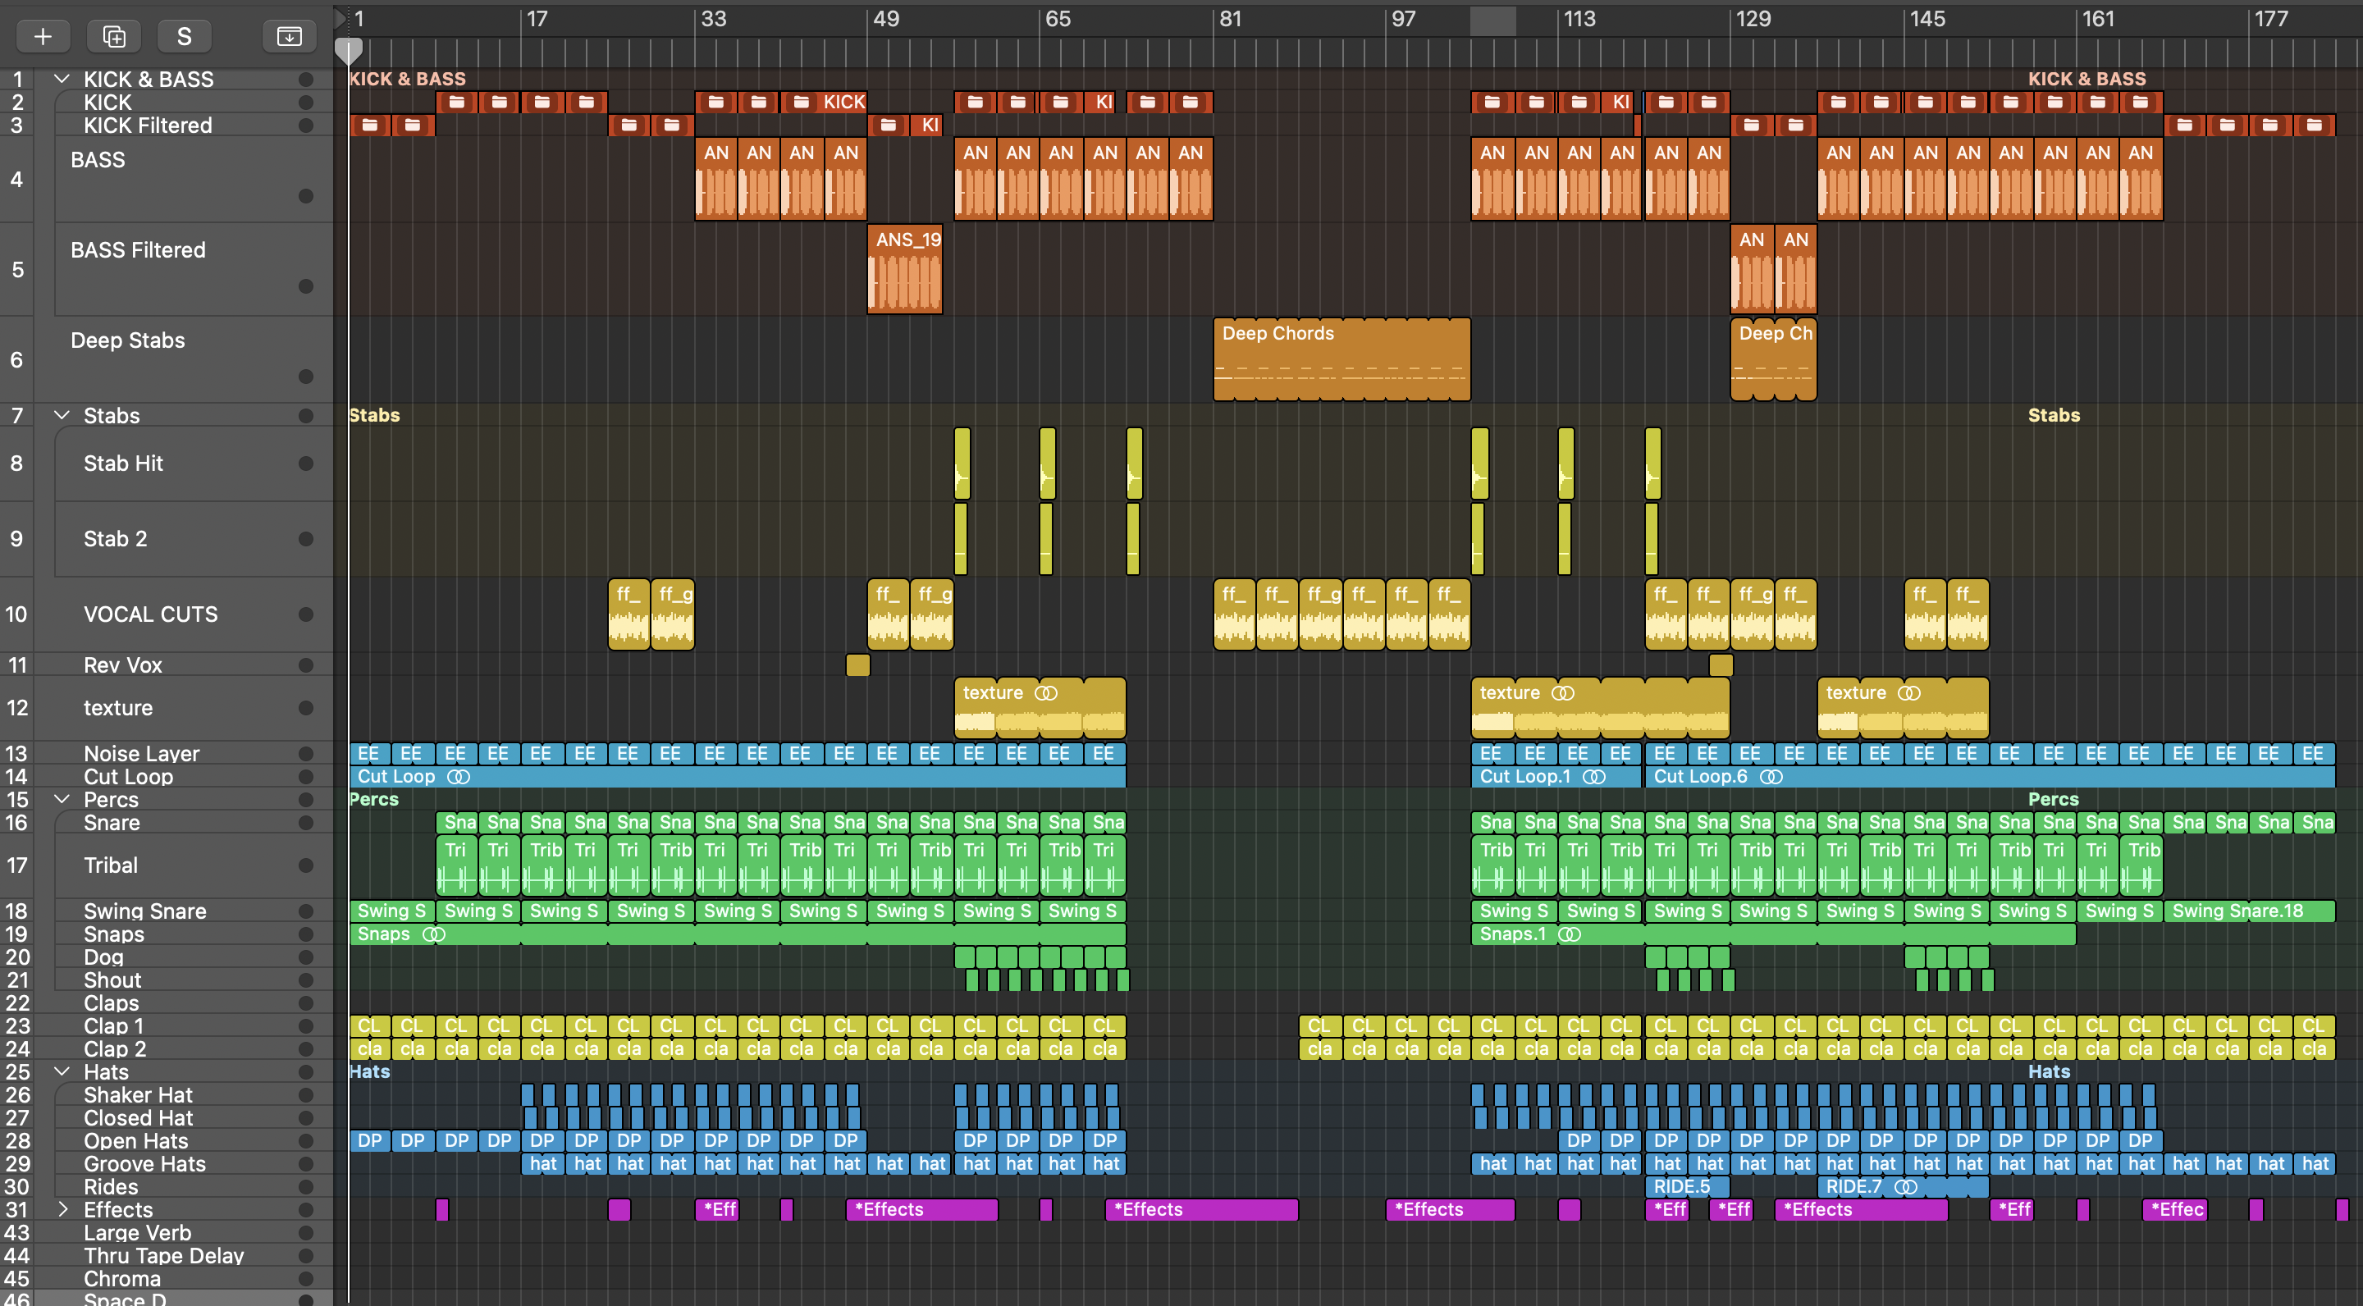Toggle the status dot on Stab Hit track

306,464
